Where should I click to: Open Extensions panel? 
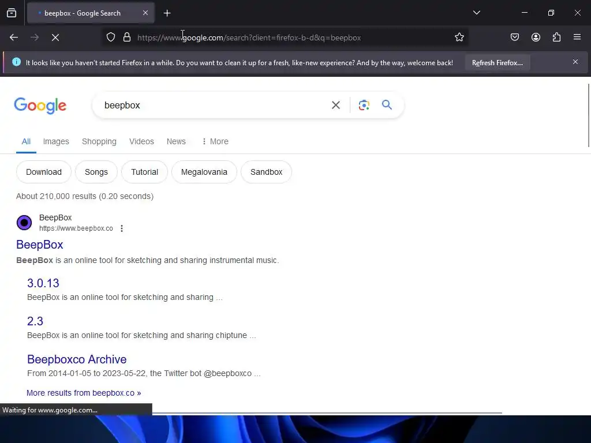556,37
